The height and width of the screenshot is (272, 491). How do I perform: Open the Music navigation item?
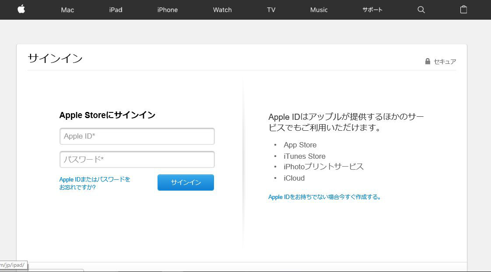pos(319,10)
